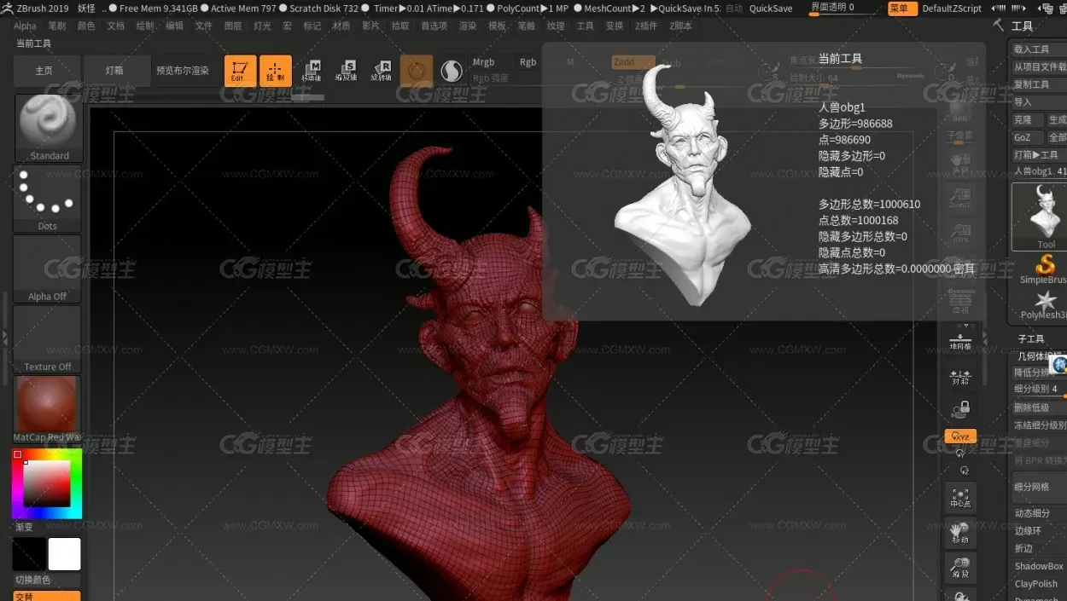Click the 克隆 clone button
Screen dimensions: 1067x601
[1026, 120]
